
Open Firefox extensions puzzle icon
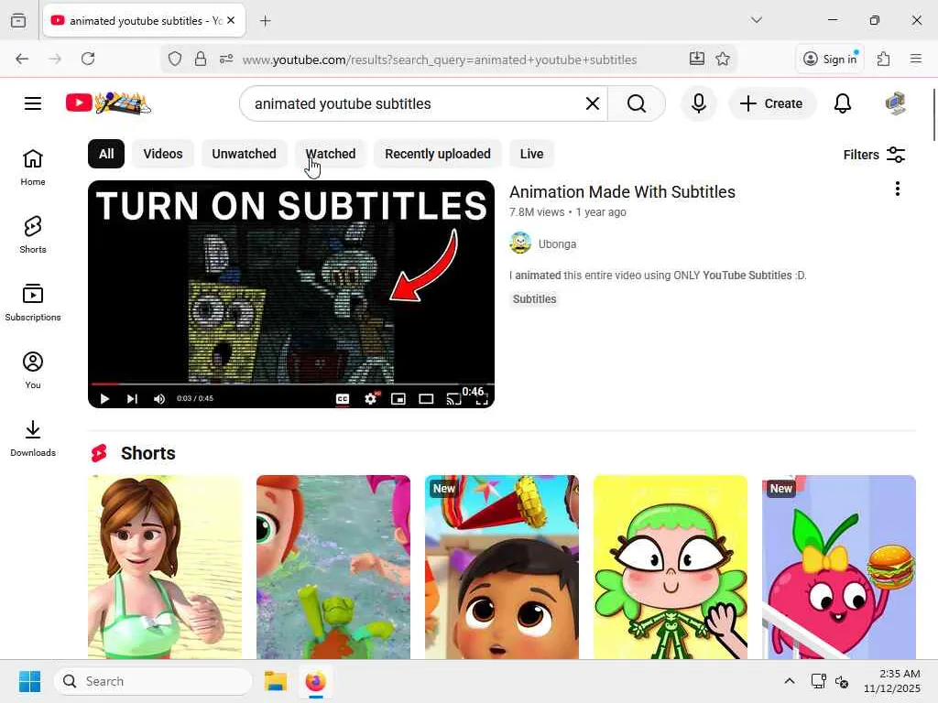pos(884,59)
